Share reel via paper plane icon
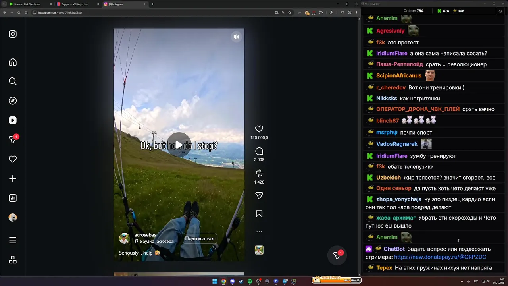The width and height of the screenshot is (508, 286). pos(259,196)
